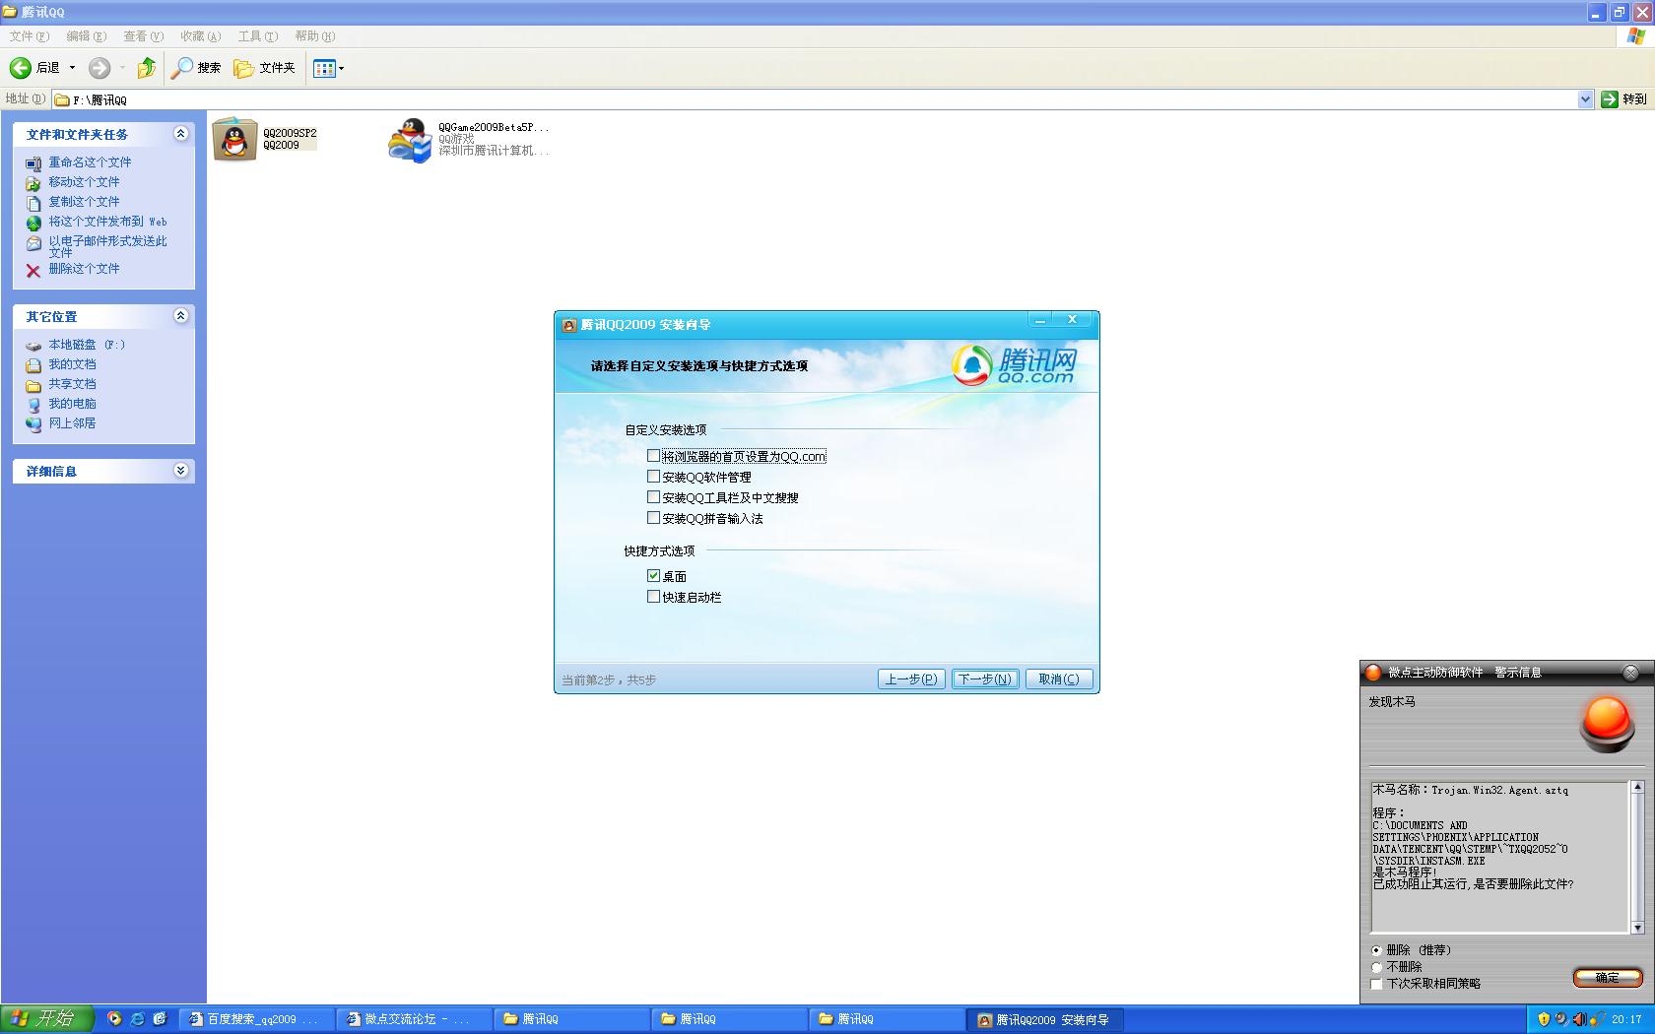Click the 转到 go button
The width and height of the screenshot is (1655, 1034).
click(x=1624, y=99)
